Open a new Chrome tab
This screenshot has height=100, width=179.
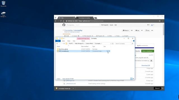click(96, 18)
